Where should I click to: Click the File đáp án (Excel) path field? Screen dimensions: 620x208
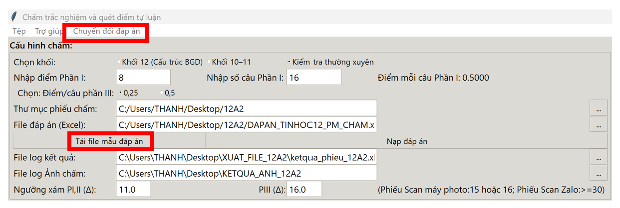247,123
